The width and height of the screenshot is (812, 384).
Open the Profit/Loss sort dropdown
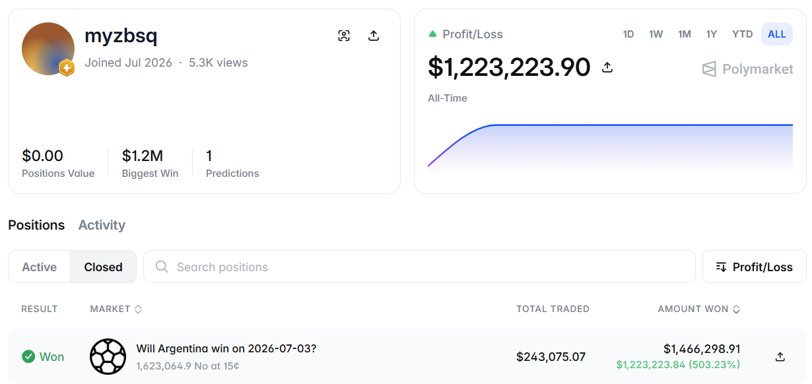point(755,267)
